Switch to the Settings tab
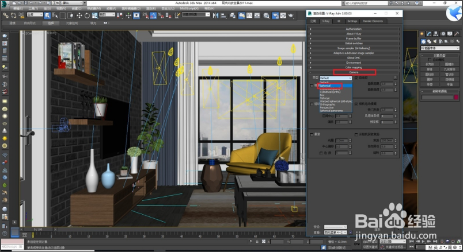The image size is (463, 252). click(352, 21)
